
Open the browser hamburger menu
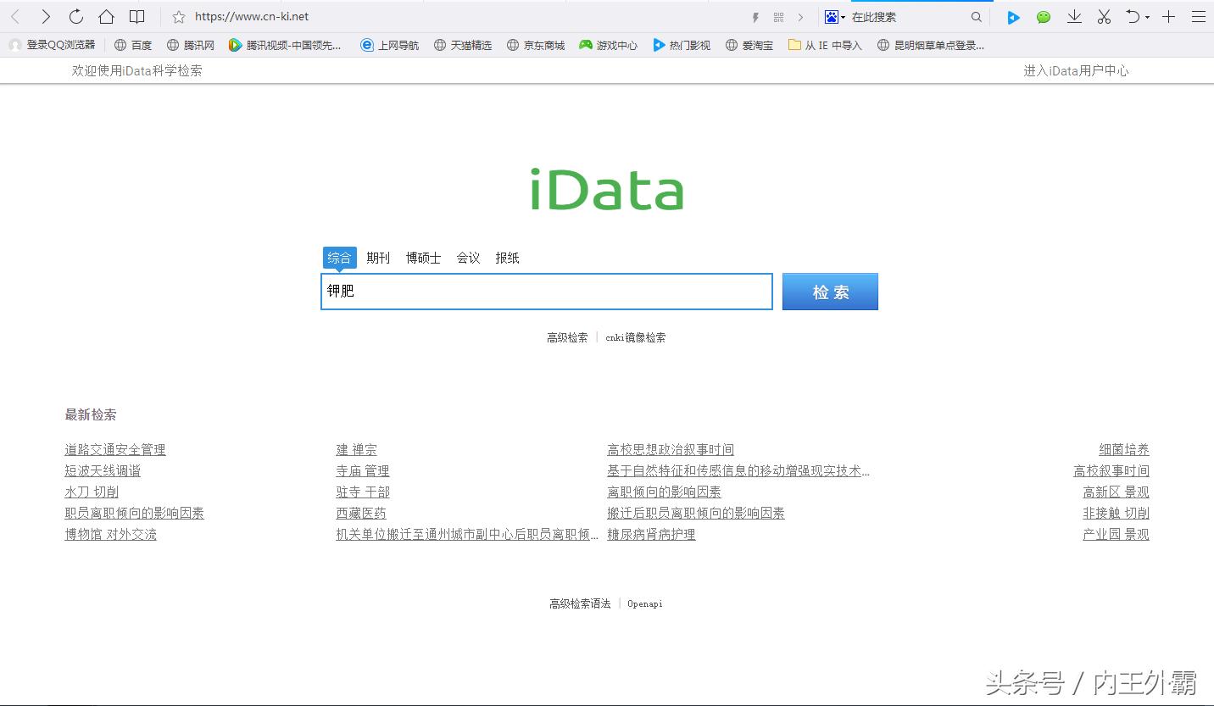click(1199, 16)
